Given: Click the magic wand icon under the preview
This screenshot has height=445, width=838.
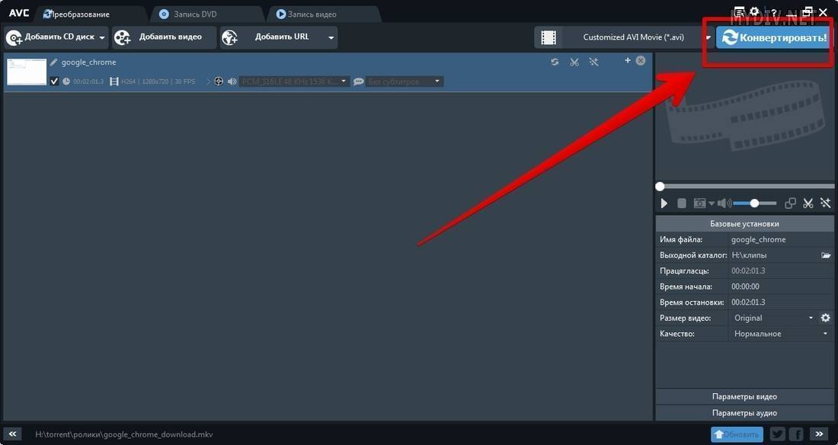Looking at the screenshot, I should coord(826,203).
